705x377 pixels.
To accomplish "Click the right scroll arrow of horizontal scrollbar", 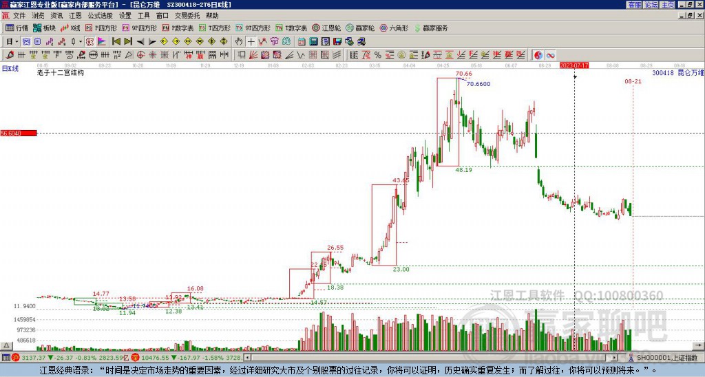I will point(615,358).
